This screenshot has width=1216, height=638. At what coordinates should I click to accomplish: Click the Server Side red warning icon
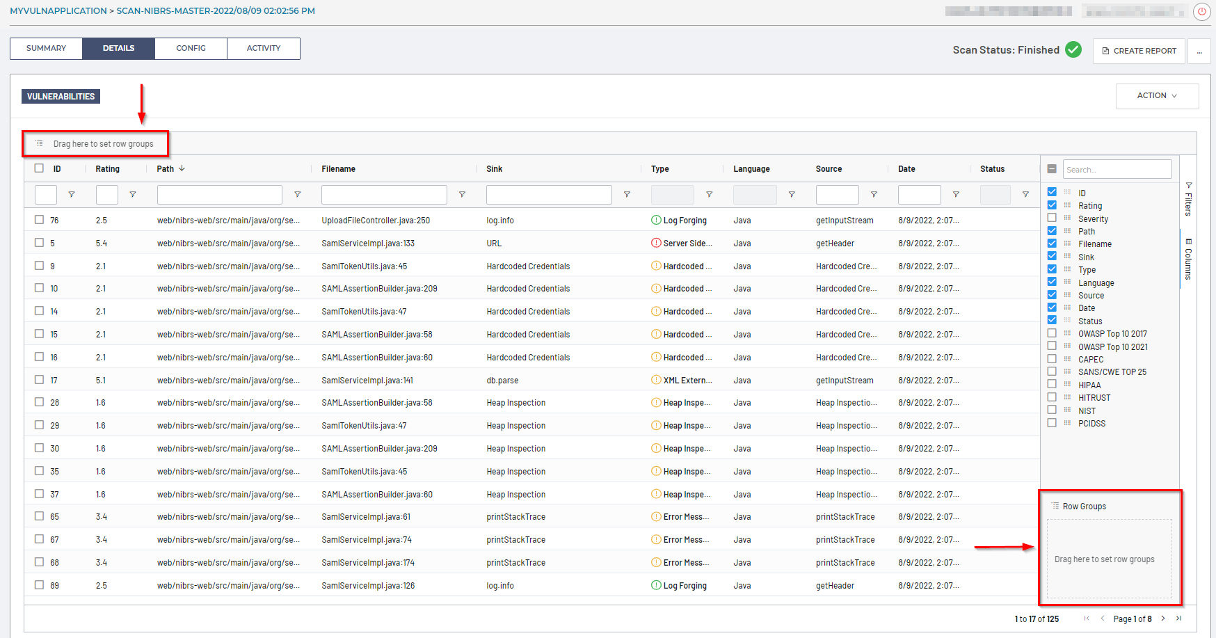(x=656, y=244)
